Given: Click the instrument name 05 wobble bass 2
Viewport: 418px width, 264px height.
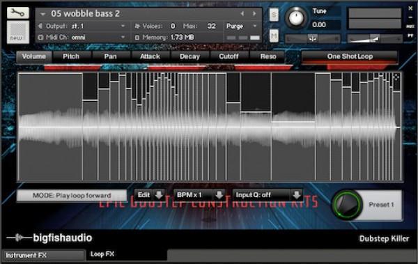Looking at the screenshot, I should coord(85,14).
